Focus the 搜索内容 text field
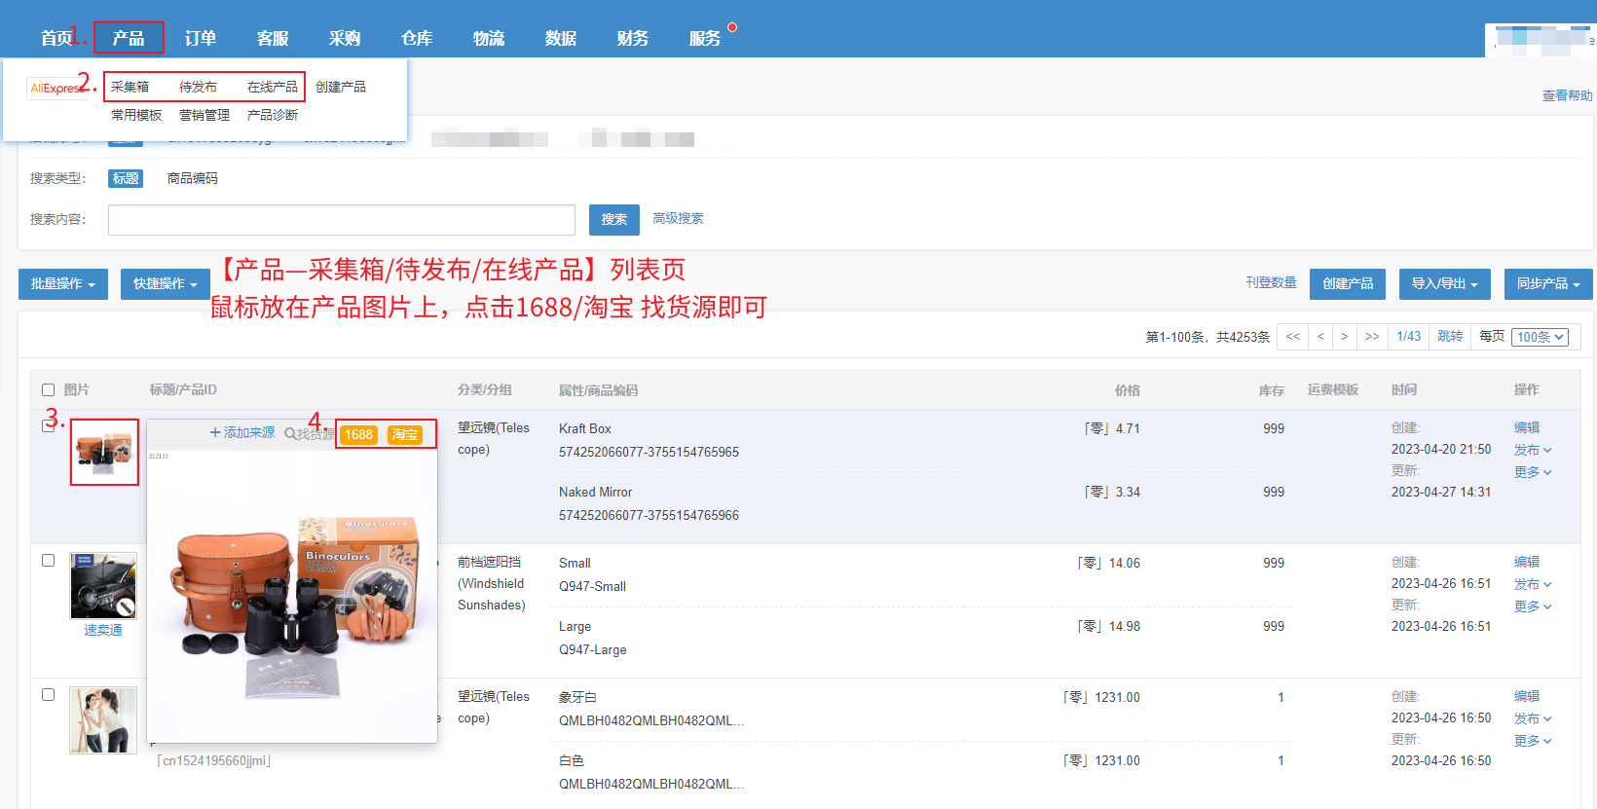The width and height of the screenshot is (1597, 809). [x=342, y=220]
